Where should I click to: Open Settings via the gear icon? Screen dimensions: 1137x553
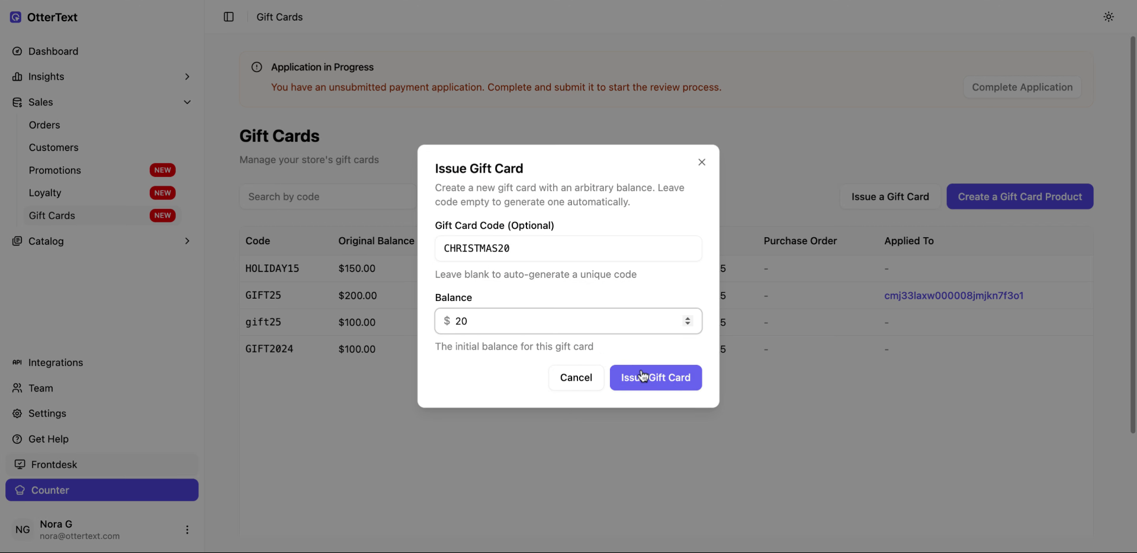17,413
